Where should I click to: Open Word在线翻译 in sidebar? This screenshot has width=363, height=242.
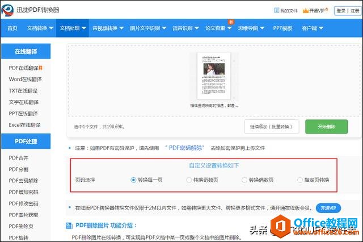click(x=25, y=80)
